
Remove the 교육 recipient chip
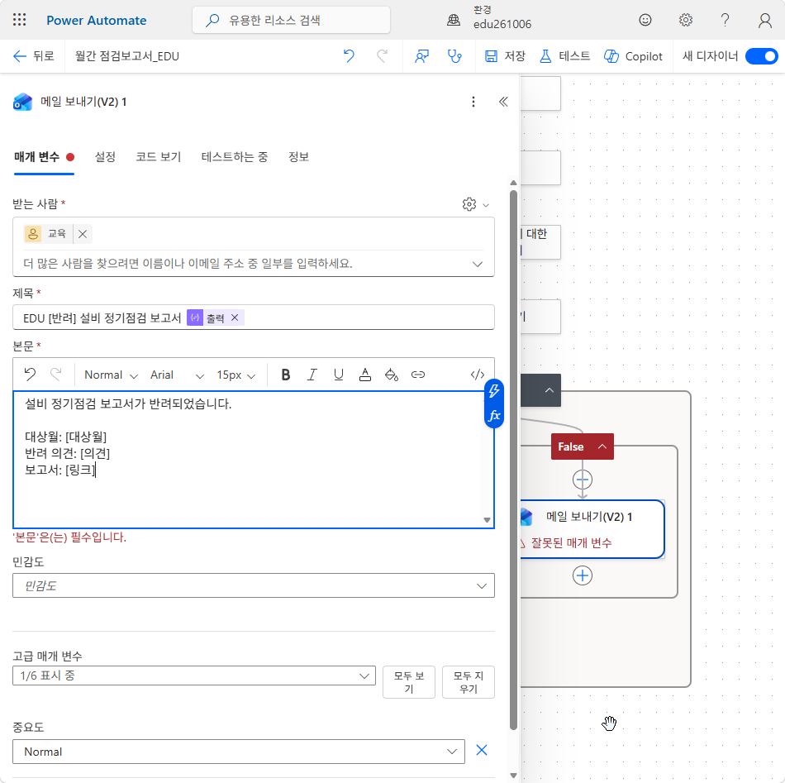click(83, 234)
